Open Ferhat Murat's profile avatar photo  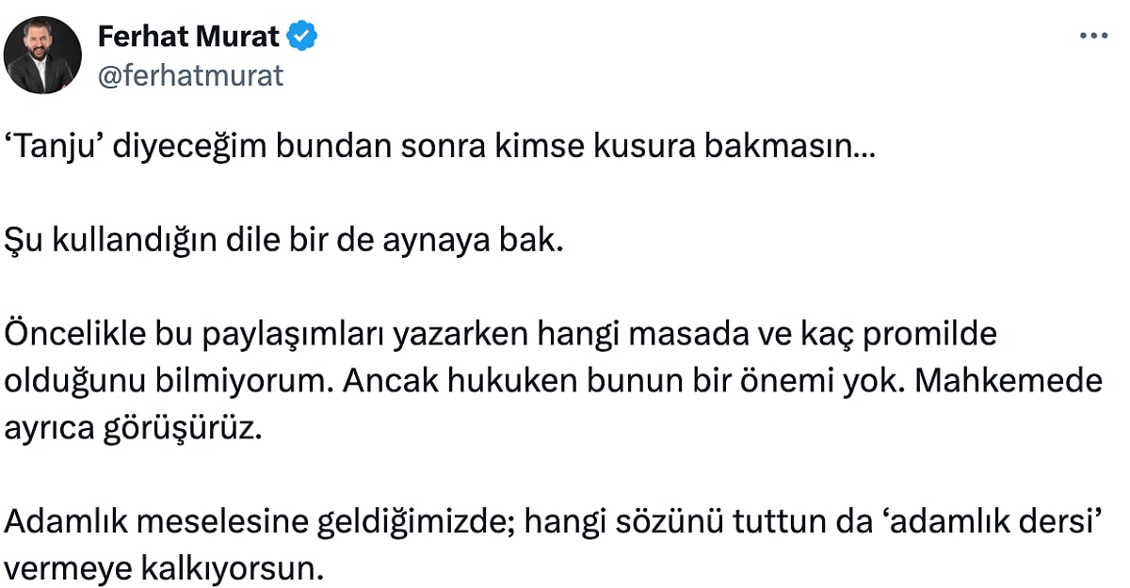click(x=42, y=55)
